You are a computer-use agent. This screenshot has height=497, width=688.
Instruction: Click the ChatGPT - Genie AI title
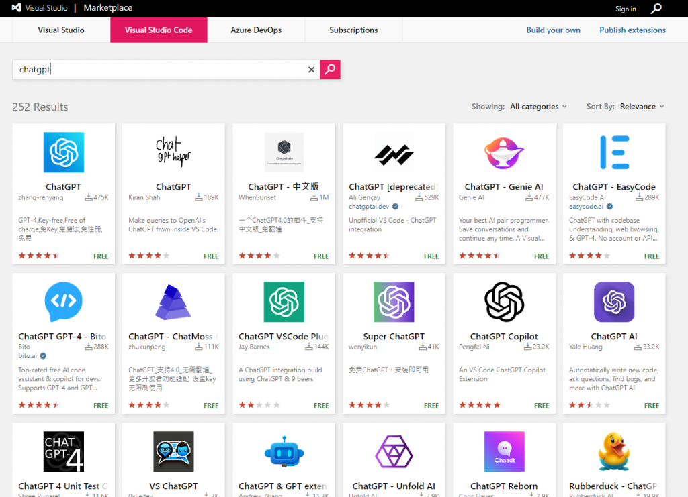point(504,187)
